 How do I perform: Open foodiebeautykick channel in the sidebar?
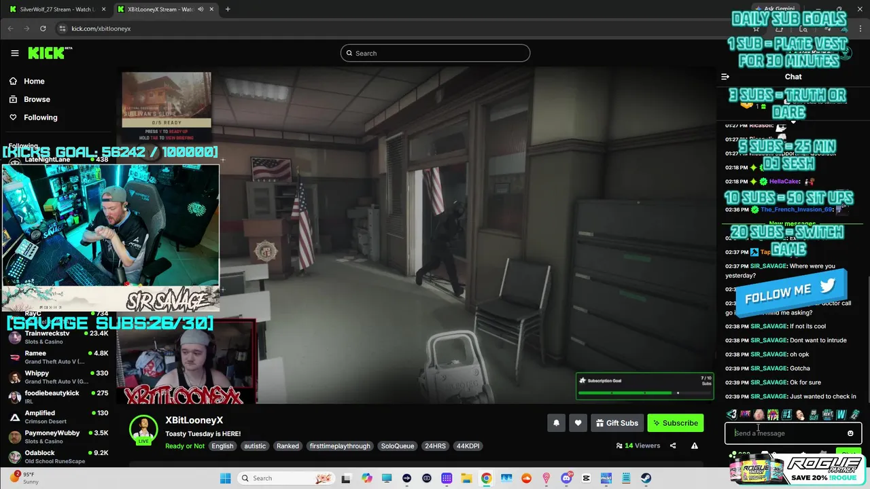58,397
